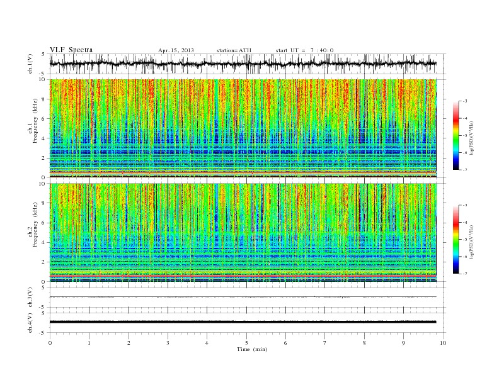Click the "4" kHz tick of ch.2 frequency axis
499x385 pixels.
(x=43, y=242)
